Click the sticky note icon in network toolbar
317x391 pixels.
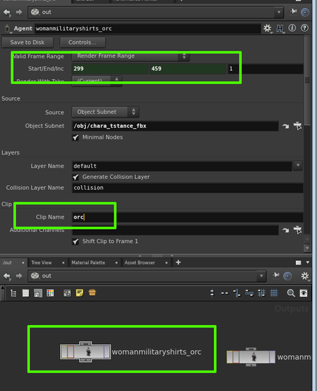(79, 293)
